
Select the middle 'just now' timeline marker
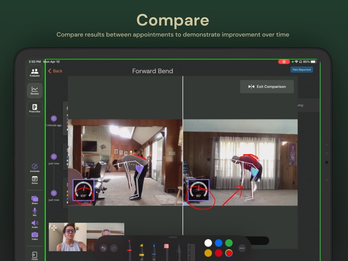click(54, 157)
